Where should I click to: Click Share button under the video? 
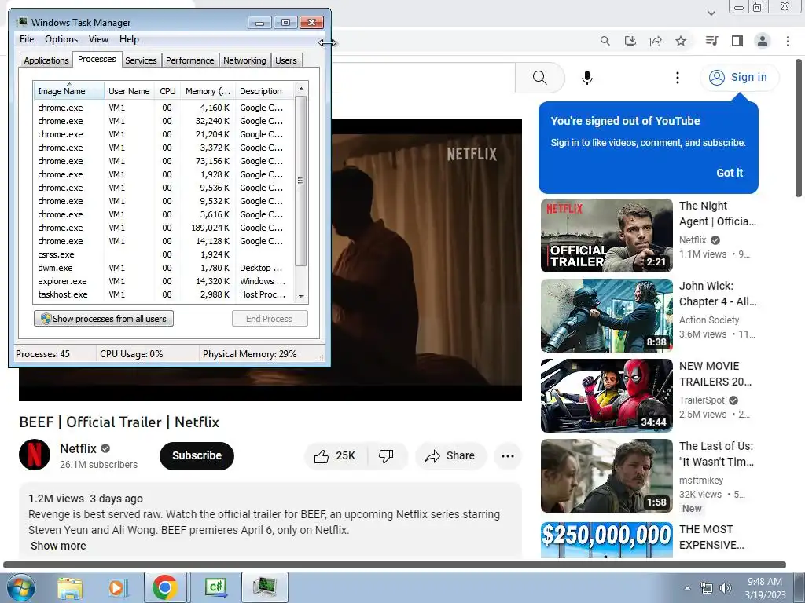click(450, 456)
